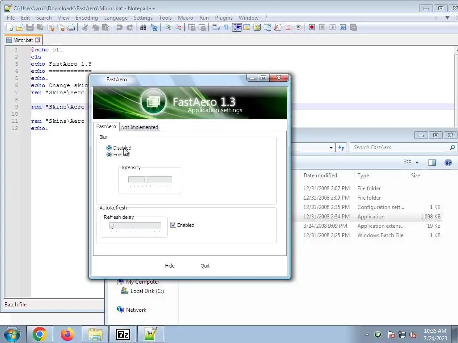The height and width of the screenshot is (343, 458).
Task: Click the Cut scissors icon
Action: click(x=85, y=27)
